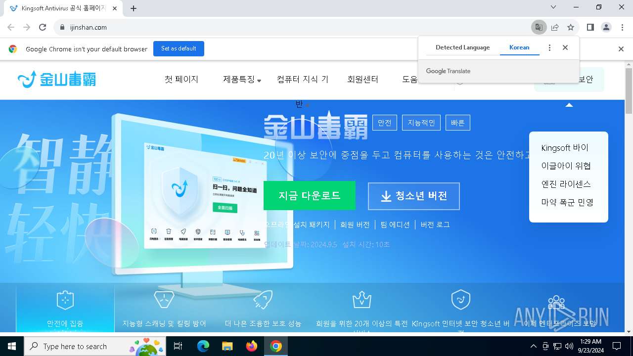Screen dimensions: 633x356
Task: Open a new tab with plus button
Action: pyautogui.click(x=134, y=8)
